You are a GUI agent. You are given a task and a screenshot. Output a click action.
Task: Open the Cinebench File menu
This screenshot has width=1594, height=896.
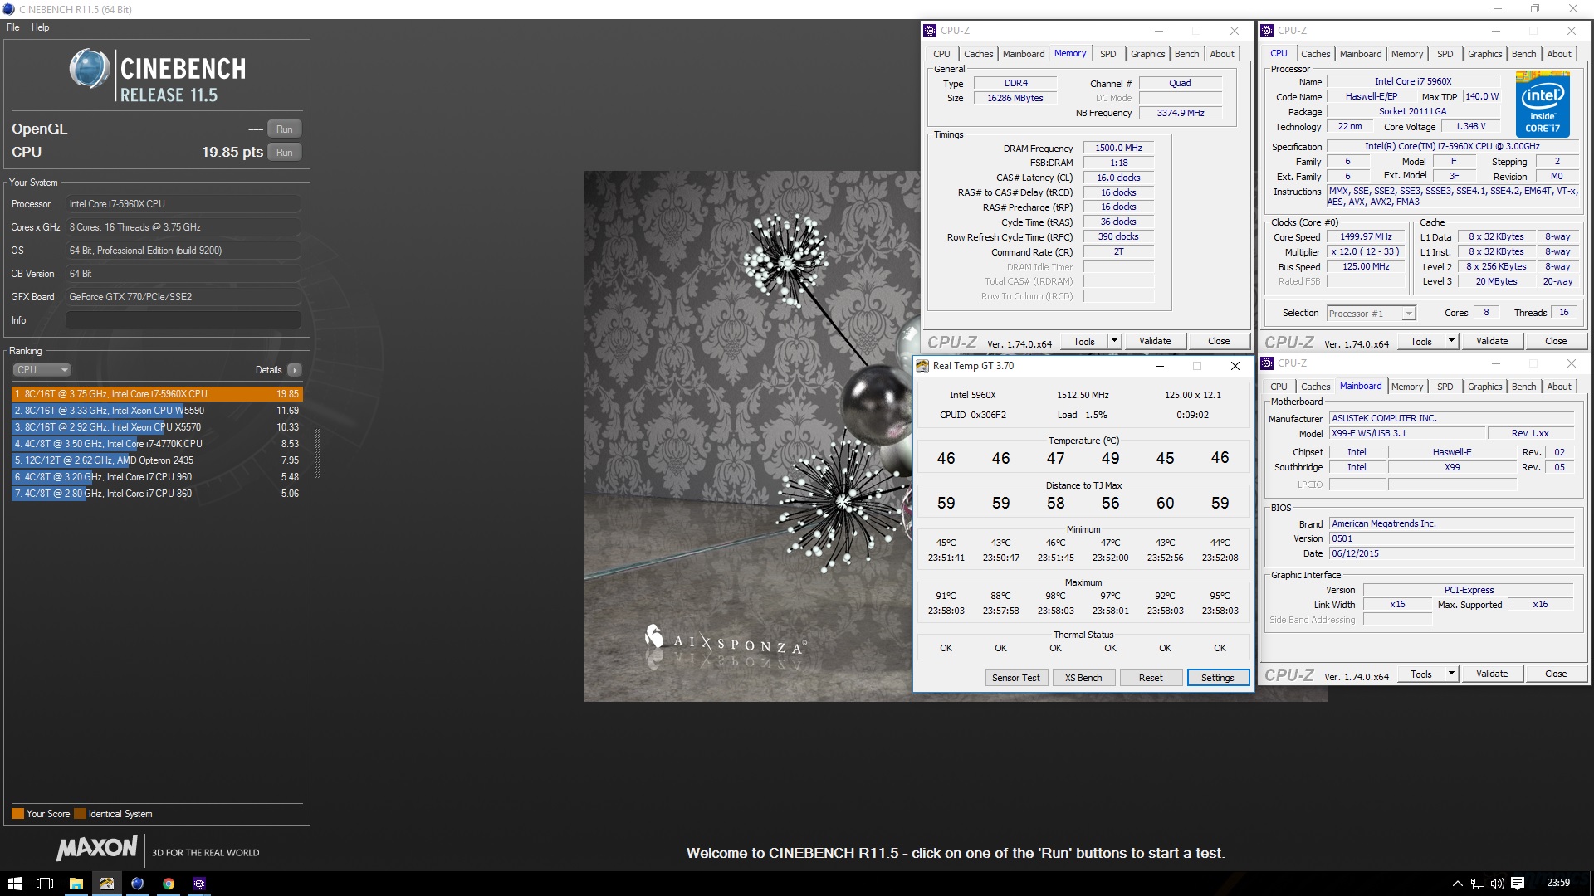tap(13, 27)
